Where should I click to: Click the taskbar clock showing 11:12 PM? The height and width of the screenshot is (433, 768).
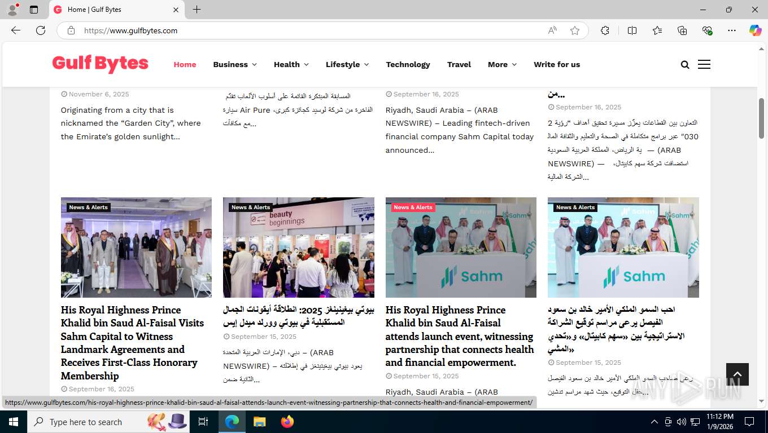tap(720, 422)
